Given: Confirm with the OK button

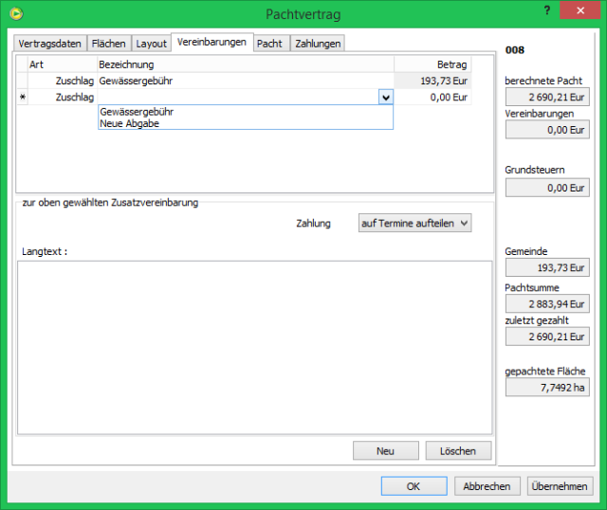Looking at the screenshot, I should (414, 486).
